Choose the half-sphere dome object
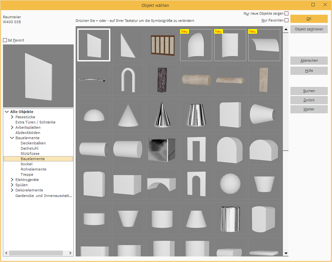Viewport: 332px width, 262px height. [x=94, y=115]
